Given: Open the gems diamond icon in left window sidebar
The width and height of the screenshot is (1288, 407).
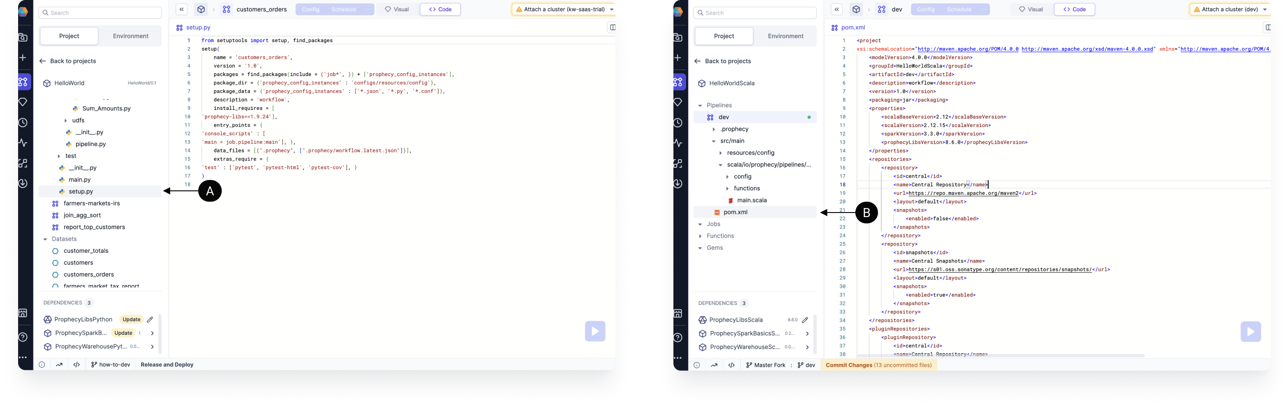Looking at the screenshot, I should 23,102.
